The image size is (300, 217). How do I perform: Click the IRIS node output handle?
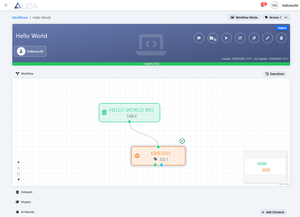pos(130,122)
